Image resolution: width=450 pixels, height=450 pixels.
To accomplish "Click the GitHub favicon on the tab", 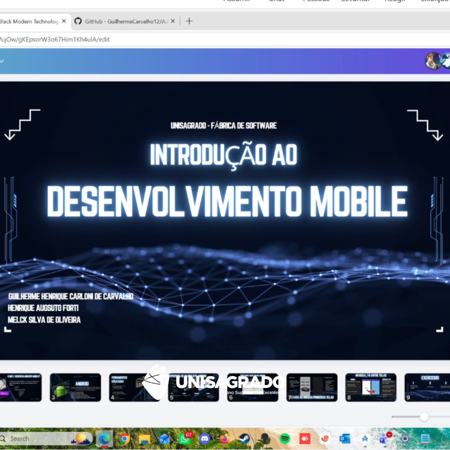I will tap(78, 21).
